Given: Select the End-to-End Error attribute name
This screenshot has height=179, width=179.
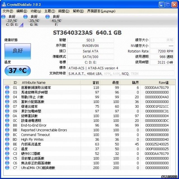Looking at the screenshot, I should (x=34, y=125).
